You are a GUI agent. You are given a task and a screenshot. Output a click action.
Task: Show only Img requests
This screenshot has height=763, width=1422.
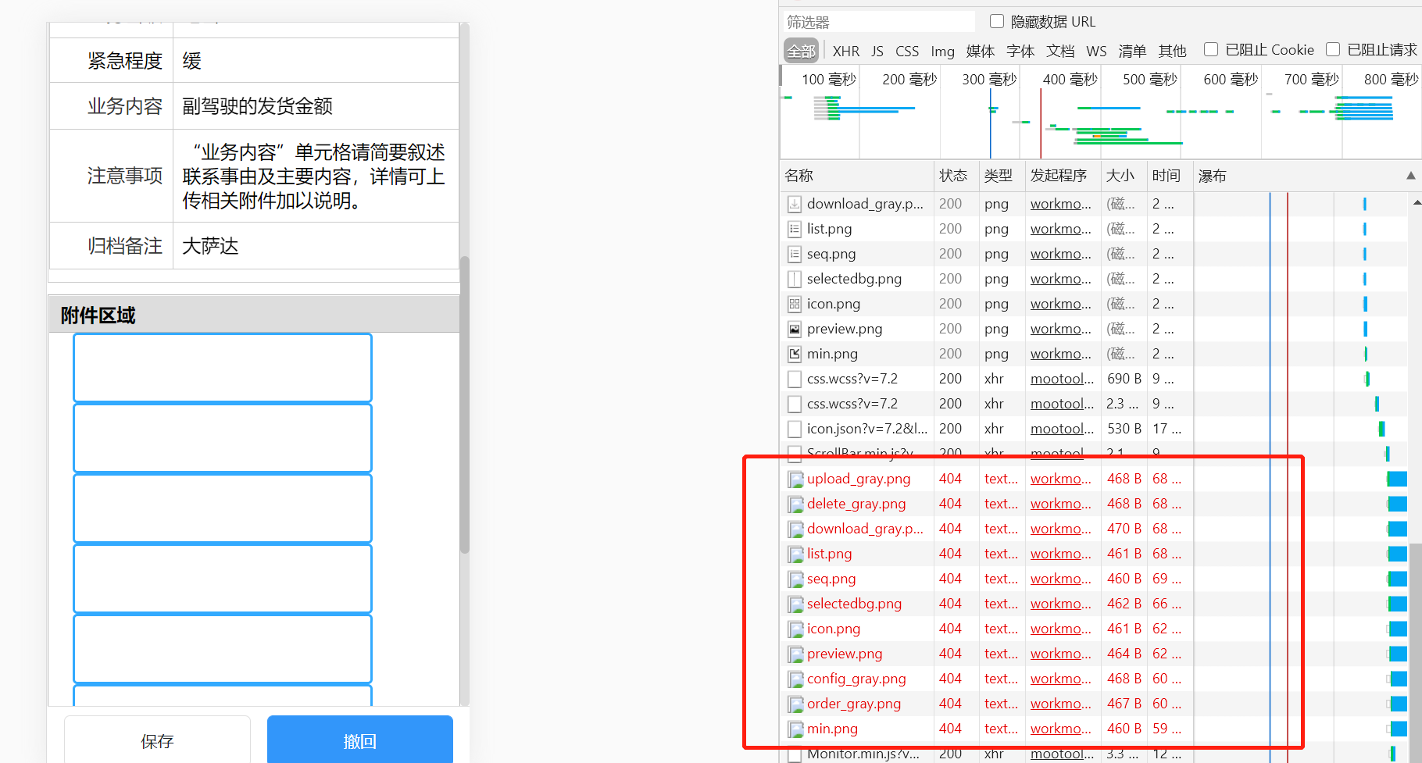(x=943, y=51)
